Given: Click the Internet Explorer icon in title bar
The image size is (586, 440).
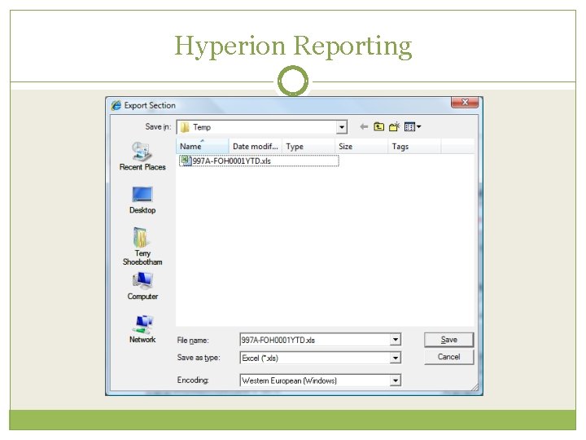Looking at the screenshot, I should pyautogui.click(x=116, y=105).
